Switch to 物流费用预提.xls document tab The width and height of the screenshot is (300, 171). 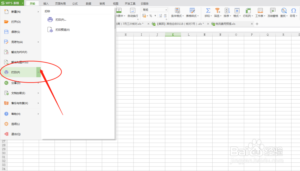225,24
